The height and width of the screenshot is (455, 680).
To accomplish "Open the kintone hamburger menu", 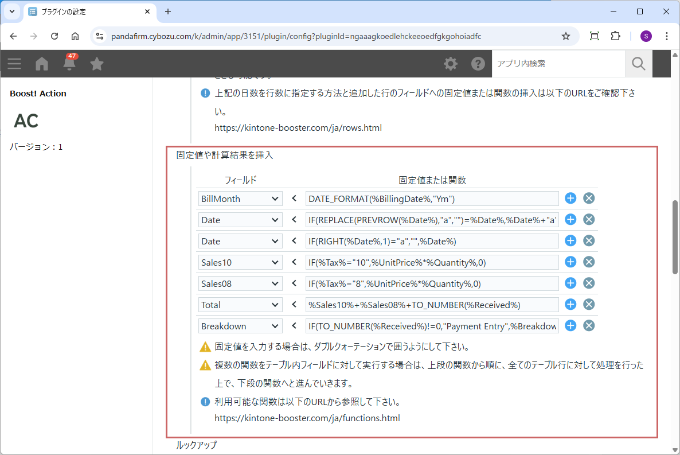I will [x=14, y=64].
